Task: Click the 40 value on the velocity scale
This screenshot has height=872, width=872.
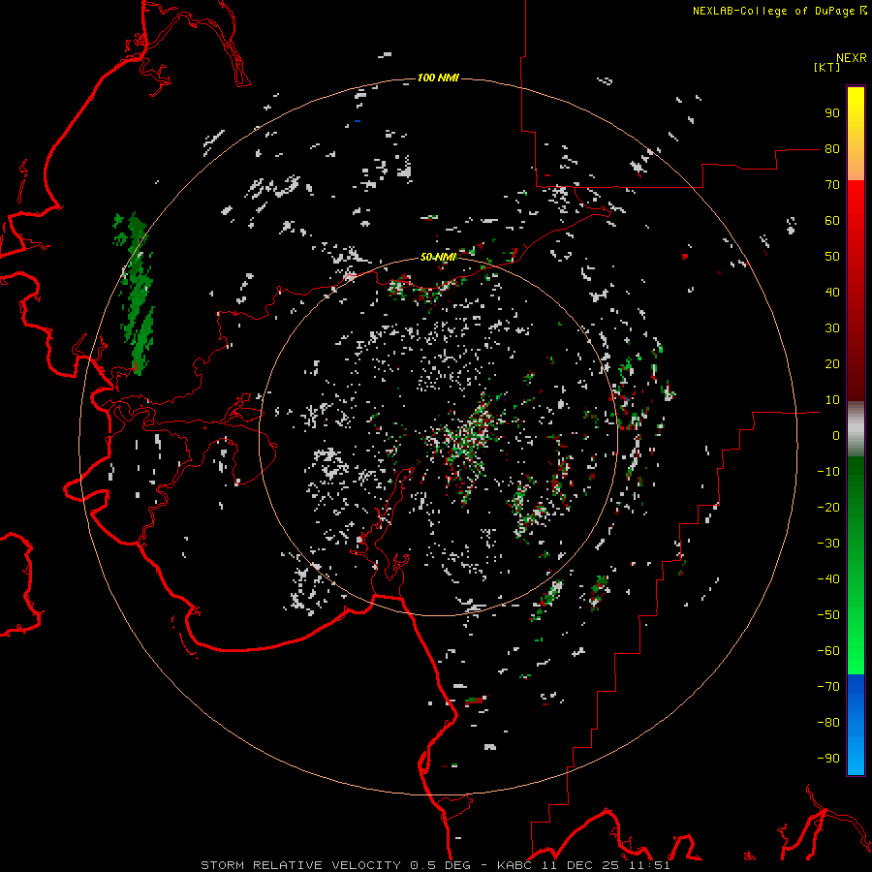Action: [832, 293]
